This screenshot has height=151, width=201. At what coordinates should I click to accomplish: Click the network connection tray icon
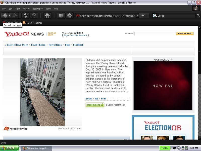pos(183,148)
